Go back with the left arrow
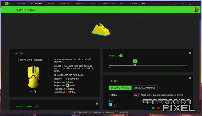 pos(4,9)
